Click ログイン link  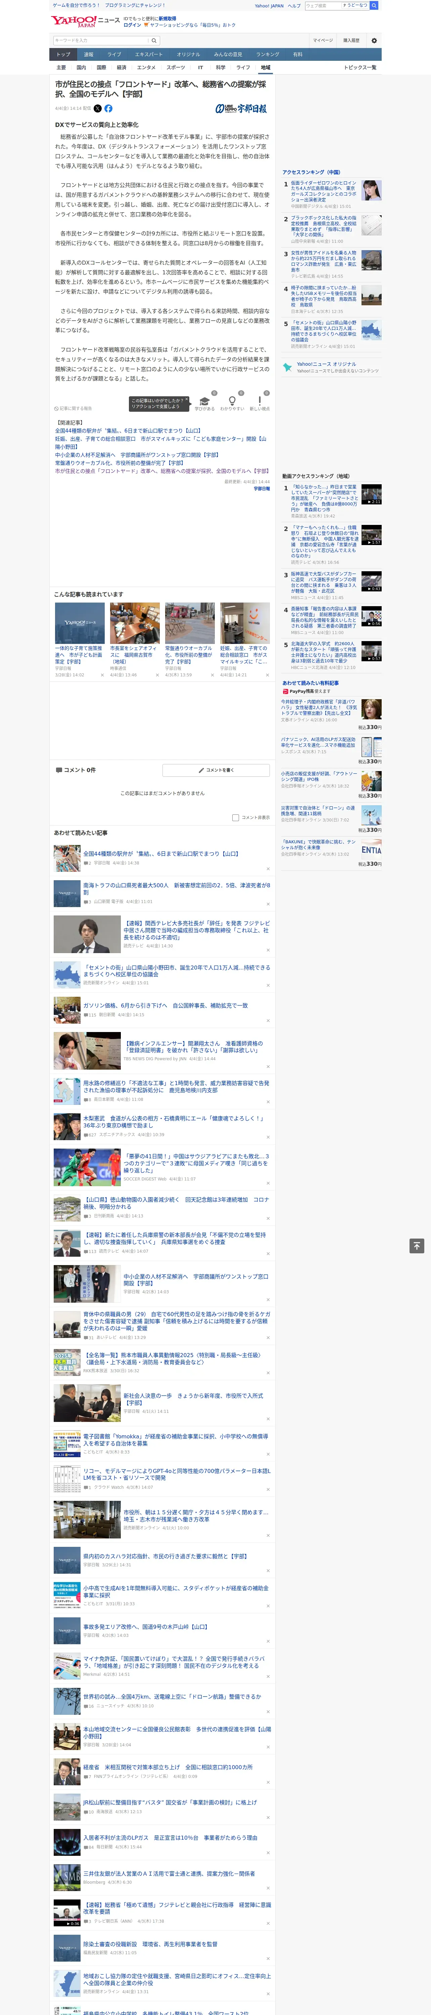[x=132, y=25]
